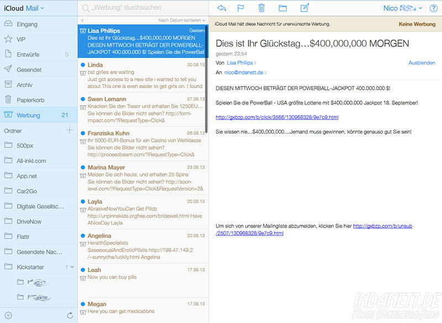Viewport: 442px width, 323px height.
Task: Open the settings gear in the sidebar
Action: pyautogui.click(x=8, y=315)
